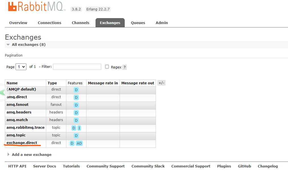Open the Changelog footer link
Viewport: 288px width, 174px height.
click(x=268, y=166)
